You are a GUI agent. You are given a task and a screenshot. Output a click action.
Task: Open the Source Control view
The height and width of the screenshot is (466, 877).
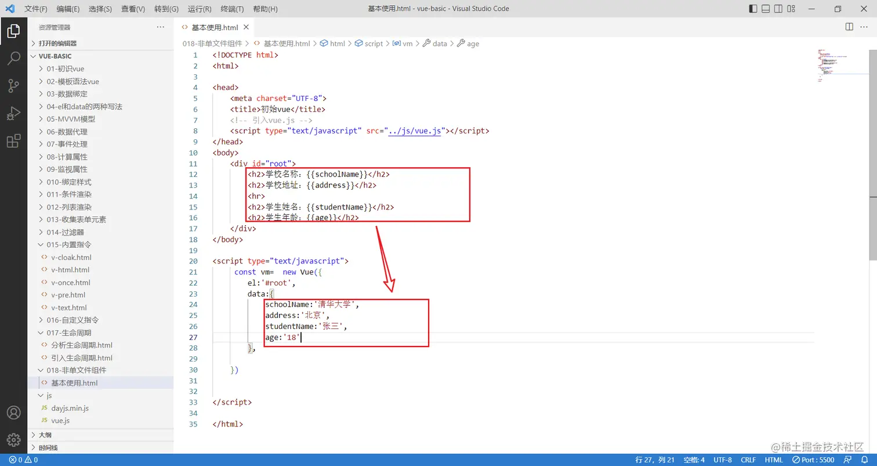[x=13, y=86]
